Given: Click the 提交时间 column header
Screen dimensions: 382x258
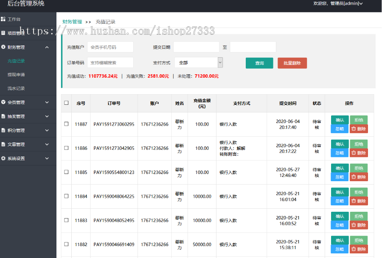Looking at the screenshot, I should 288,103.
